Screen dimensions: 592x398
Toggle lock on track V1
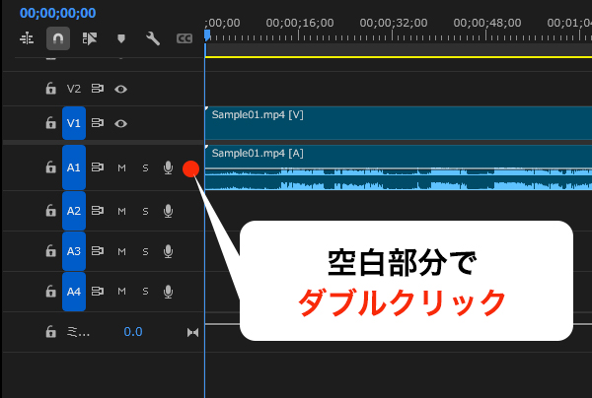pos(50,123)
